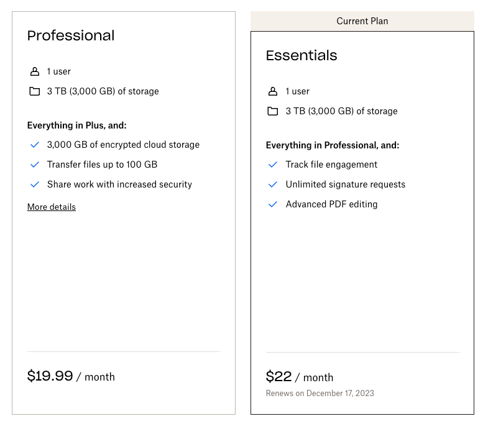Viewport: 483px width, 424px height.
Task: Click checkmark beside Share work with increased security
Action: (35, 184)
